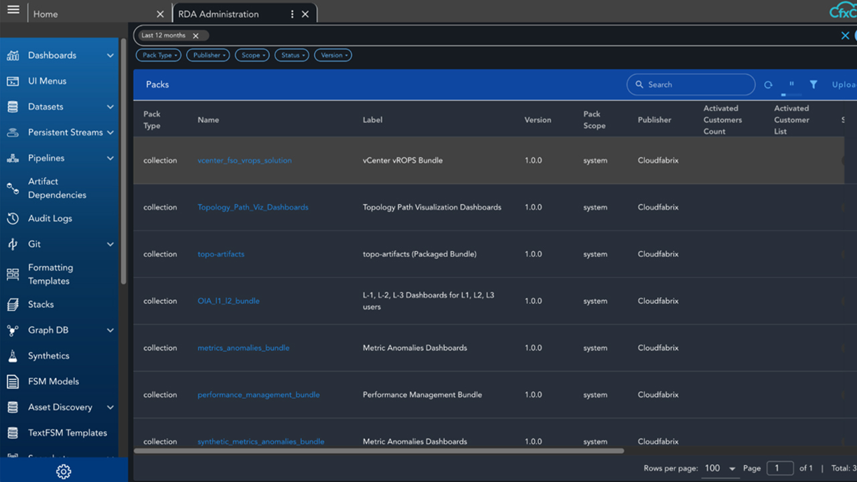Expand the Git sidebar section
This screenshot has height=482, width=857.
[110, 244]
